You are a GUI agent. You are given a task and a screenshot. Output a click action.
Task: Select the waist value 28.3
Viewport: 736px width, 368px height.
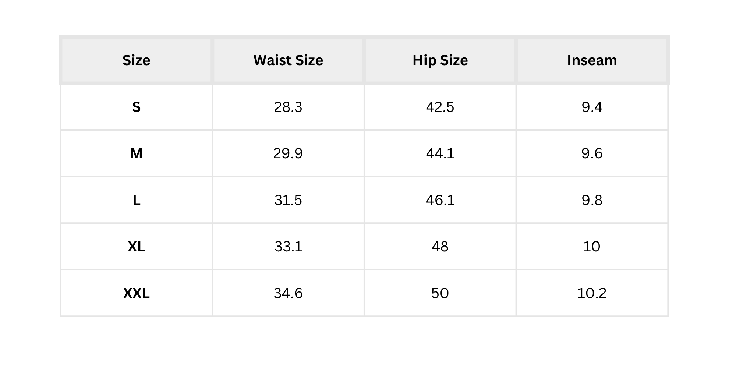[x=288, y=107]
